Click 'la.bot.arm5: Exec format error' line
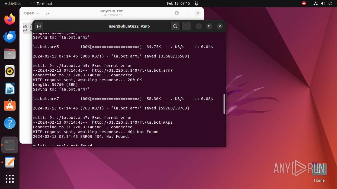The image size is (337, 189). (83, 66)
